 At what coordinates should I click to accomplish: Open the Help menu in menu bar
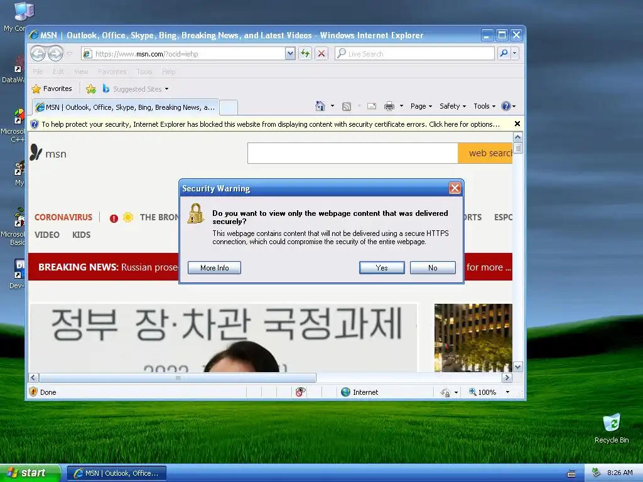[x=168, y=72]
